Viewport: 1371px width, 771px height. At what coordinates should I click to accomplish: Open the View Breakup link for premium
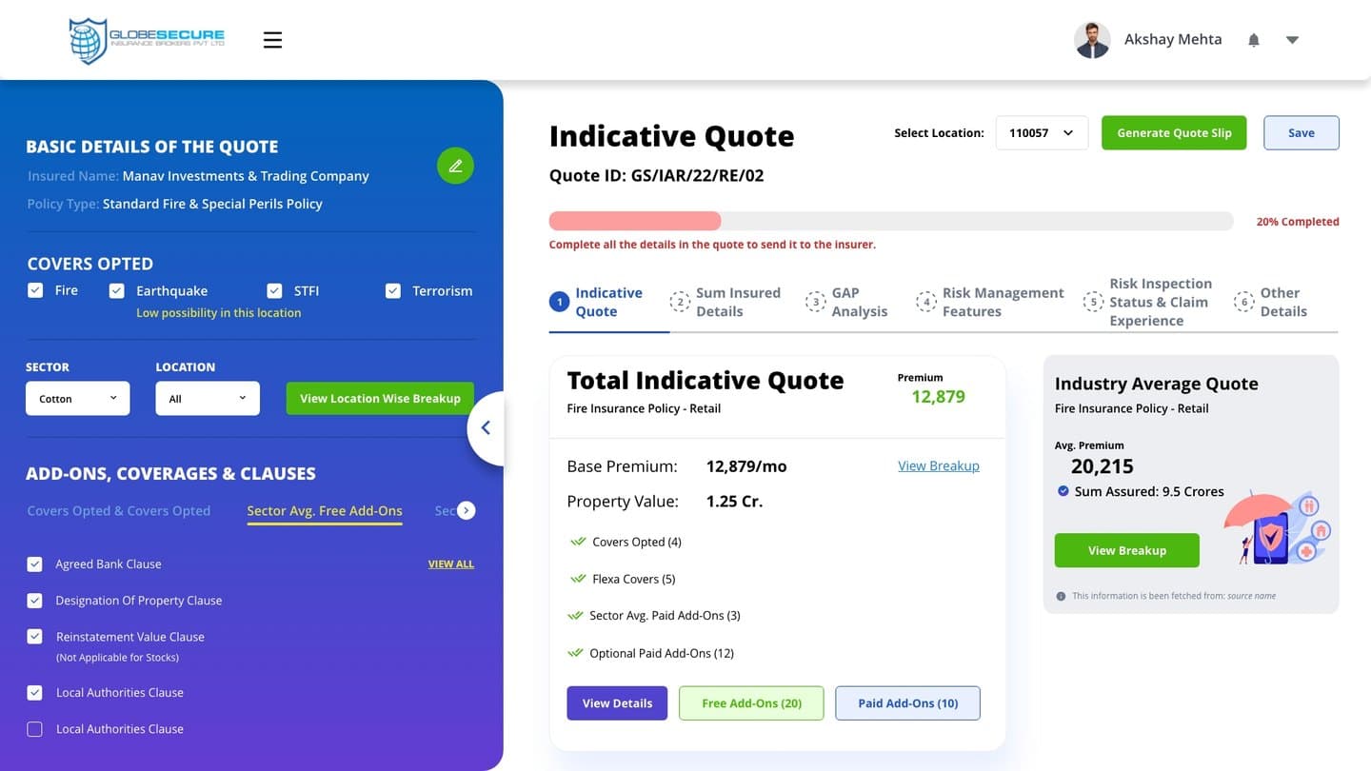[939, 465]
